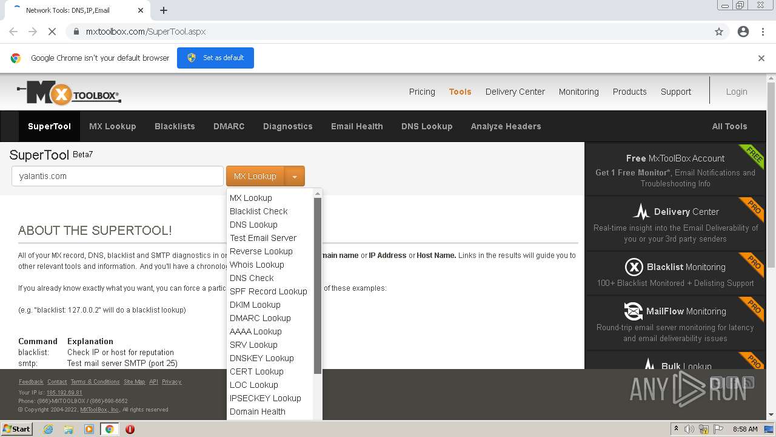Select DNSKEY Lookup option

point(262,358)
